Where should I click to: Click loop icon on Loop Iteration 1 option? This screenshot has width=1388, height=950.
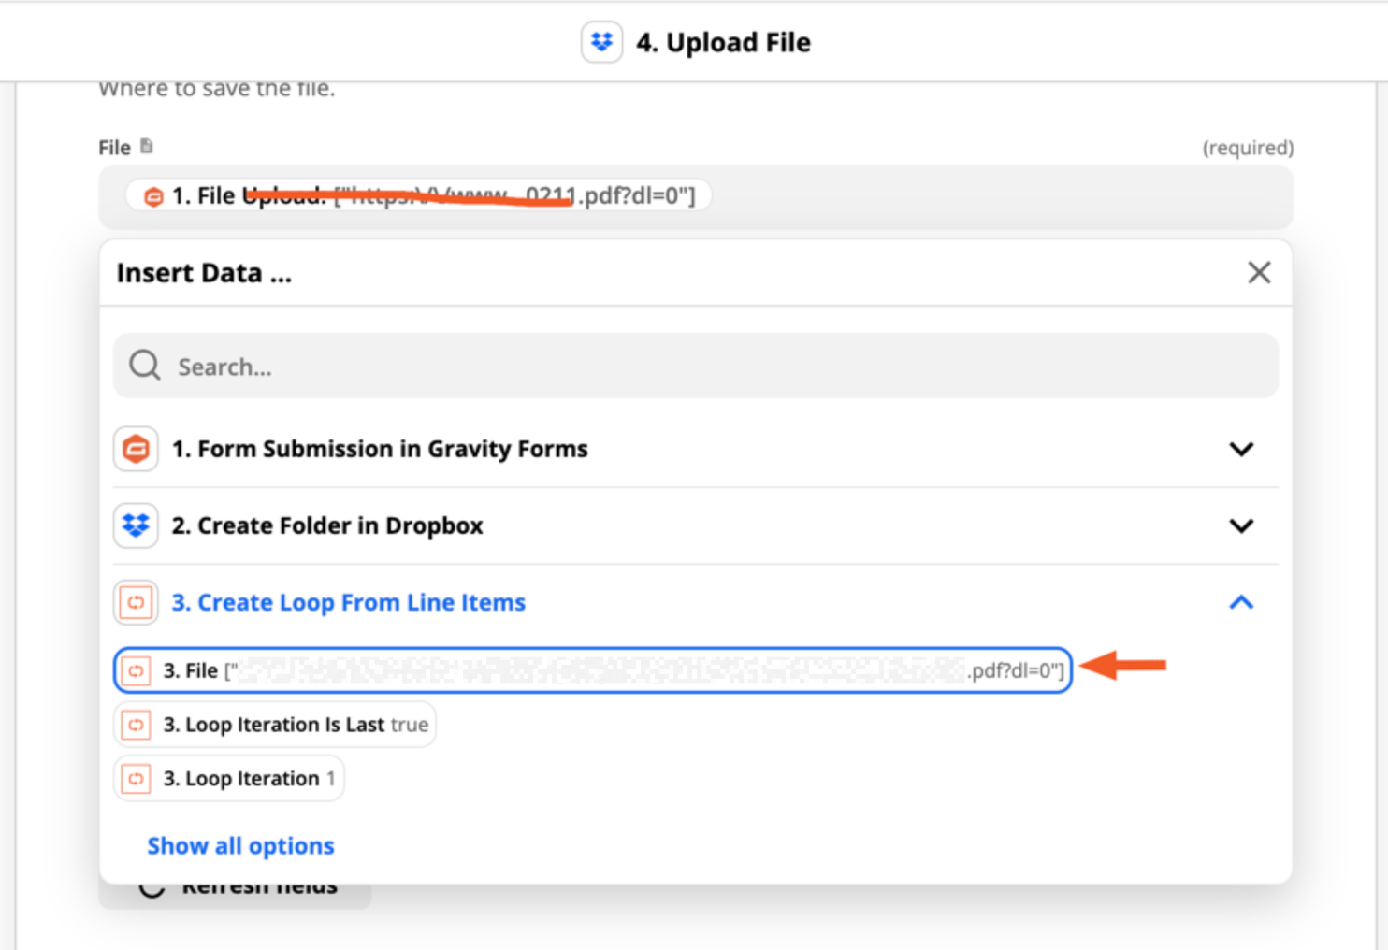[136, 779]
